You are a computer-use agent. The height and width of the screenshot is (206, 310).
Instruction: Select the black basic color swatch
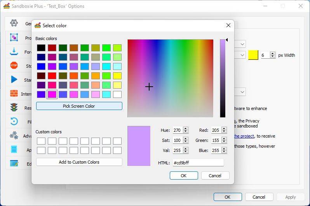[x=41, y=48]
